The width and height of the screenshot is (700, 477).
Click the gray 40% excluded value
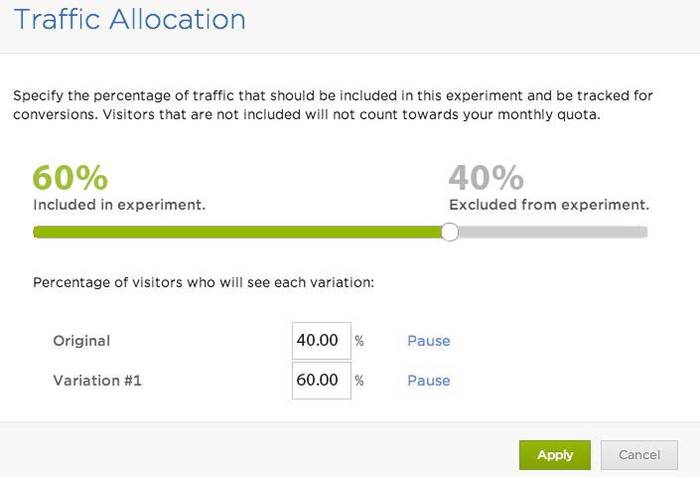pos(486,179)
